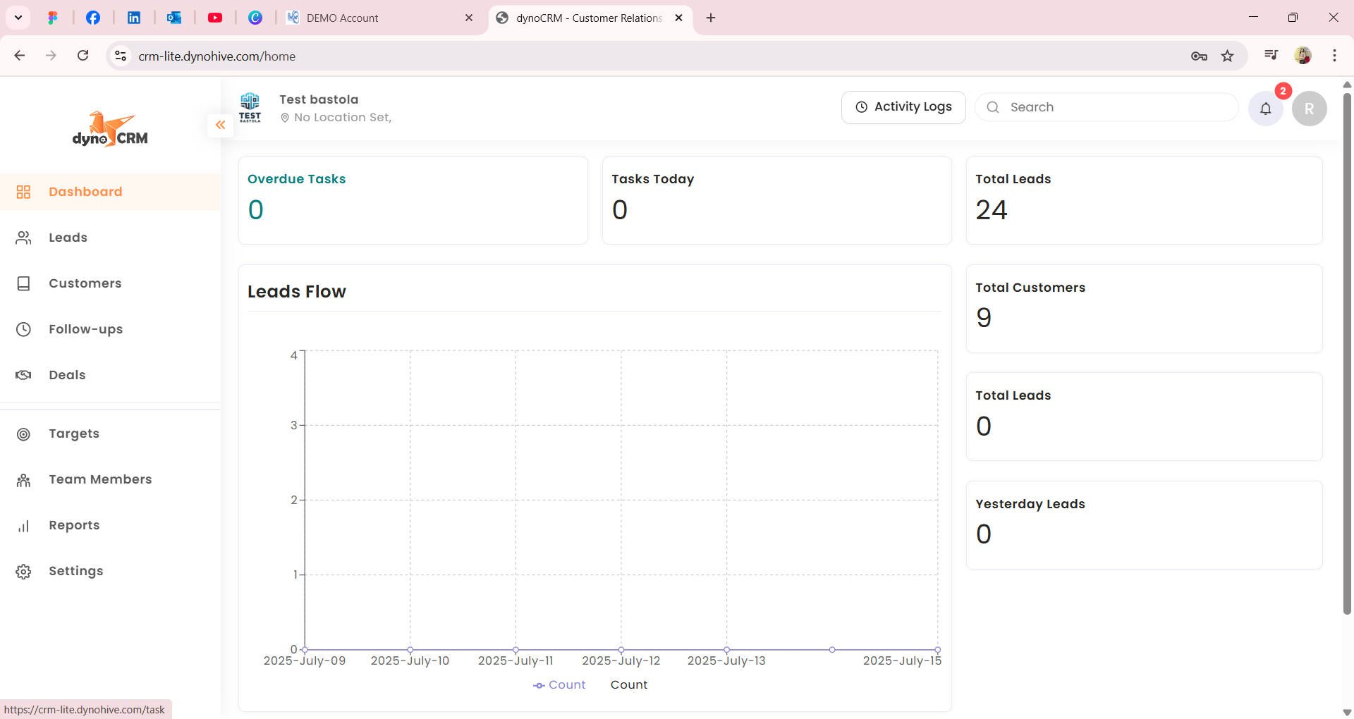Click the Overdue Tasks card
Viewport: 1354px width, 719px height.
pyautogui.click(x=413, y=200)
